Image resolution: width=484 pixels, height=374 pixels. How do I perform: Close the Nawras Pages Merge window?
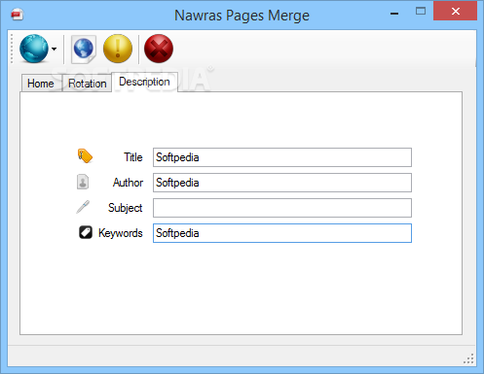(x=456, y=12)
